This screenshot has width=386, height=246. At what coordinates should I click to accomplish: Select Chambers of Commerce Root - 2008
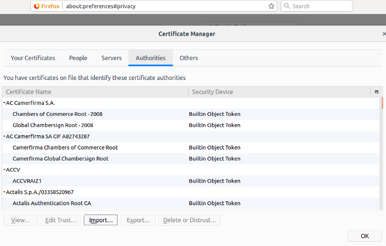click(x=57, y=114)
